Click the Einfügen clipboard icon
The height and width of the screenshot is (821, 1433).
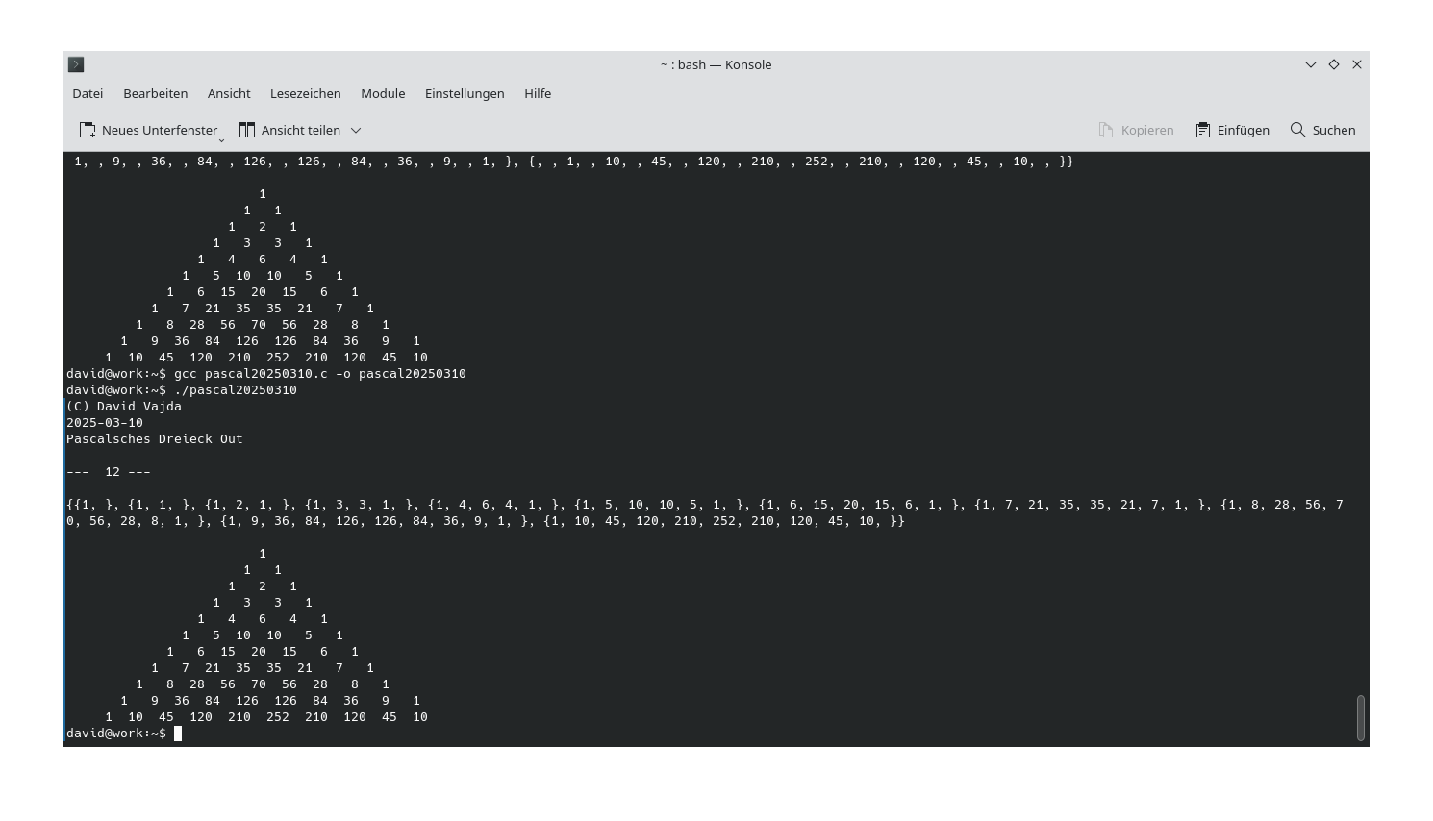pos(1201,129)
